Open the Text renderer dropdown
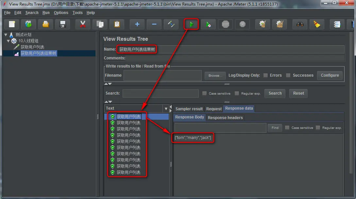The image size is (356, 199). [x=166, y=109]
